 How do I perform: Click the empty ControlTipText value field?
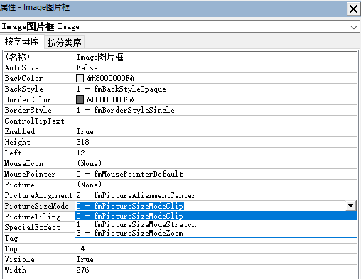point(216,121)
